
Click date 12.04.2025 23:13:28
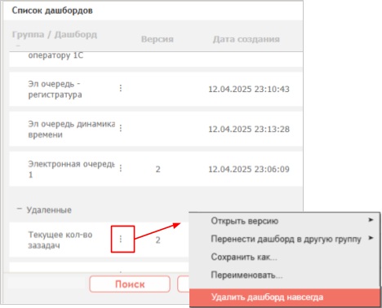click(x=249, y=129)
